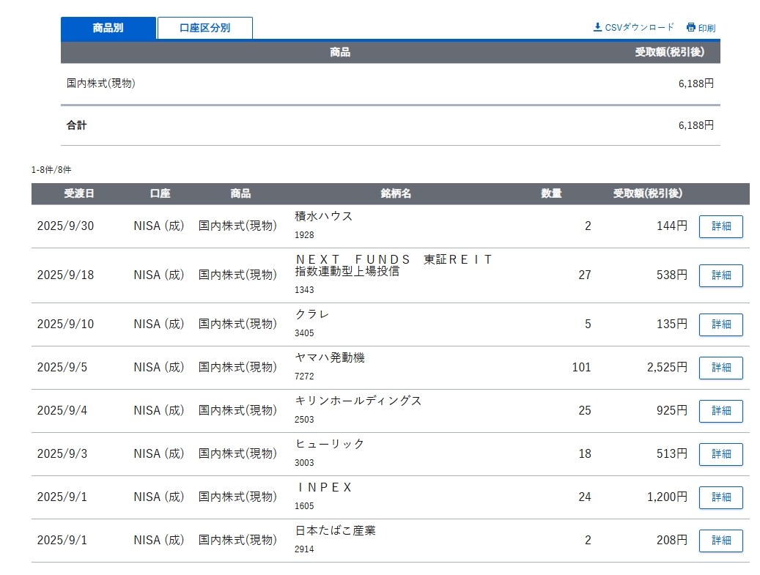Click the stock name ヤマハ発動機
Image resolution: width=760 pixels, height=575 pixels.
330,357
